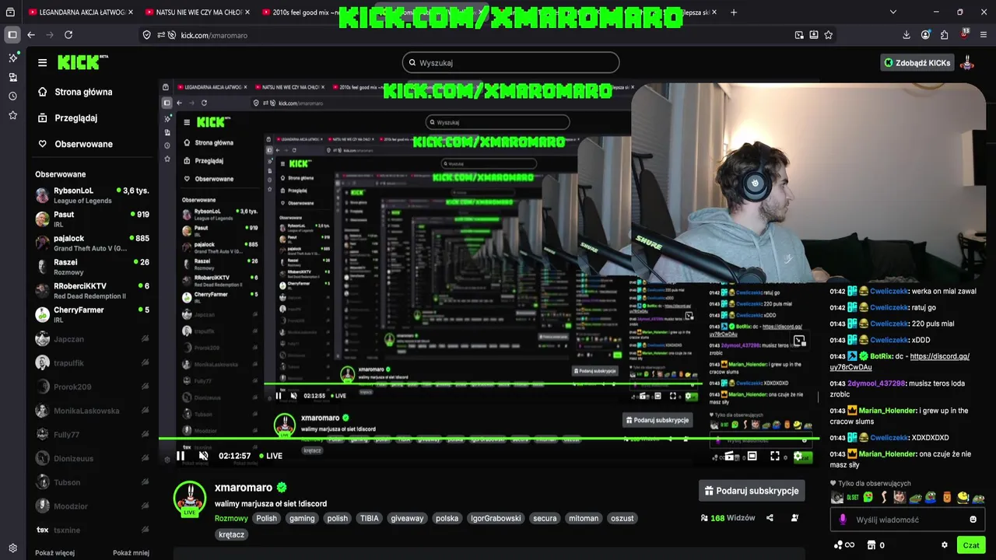Screen dimensions: 996x560
Task: Open the user avatar menu in Kick header
Action: pos(968,62)
